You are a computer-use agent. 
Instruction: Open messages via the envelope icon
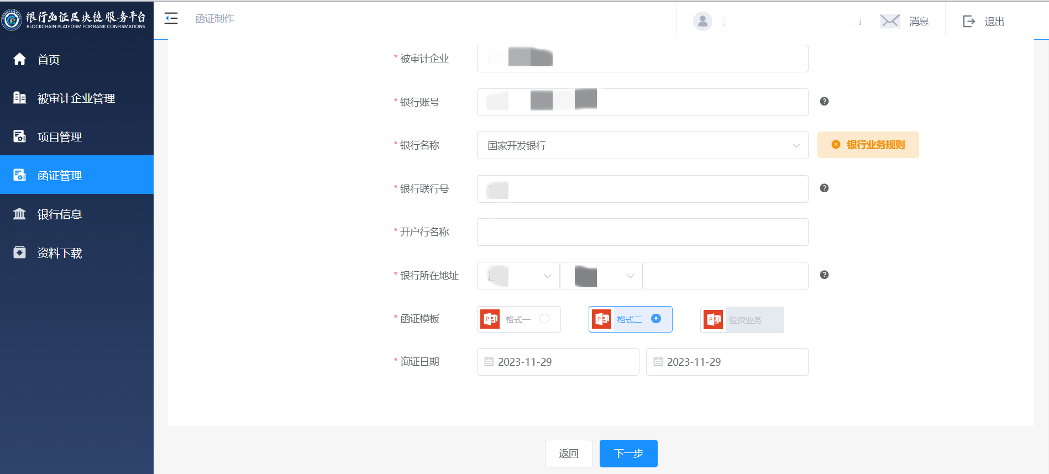[890, 21]
